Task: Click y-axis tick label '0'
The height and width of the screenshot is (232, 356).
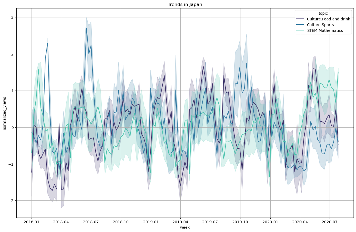Action: (x=13, y=127)
